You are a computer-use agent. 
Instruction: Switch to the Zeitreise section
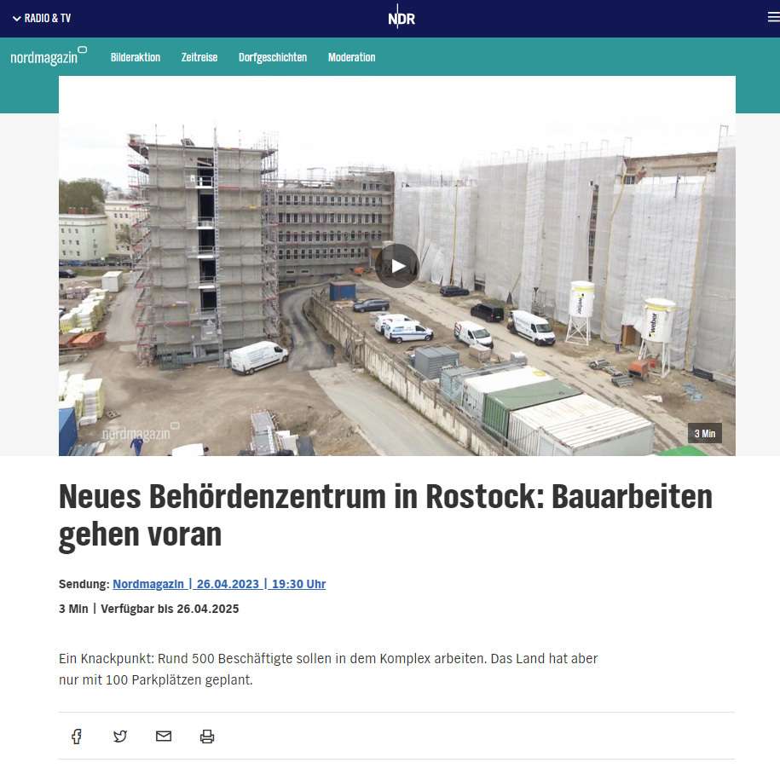[x=199, y=57]
